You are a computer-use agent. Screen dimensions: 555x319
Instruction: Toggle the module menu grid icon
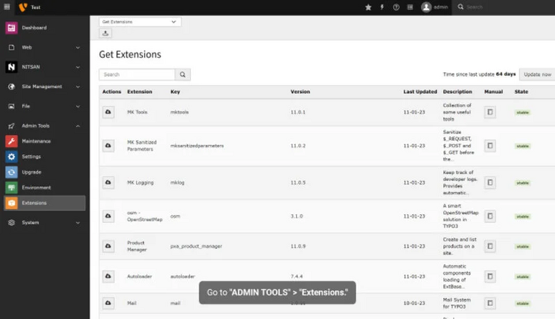[x=7, y=6]
